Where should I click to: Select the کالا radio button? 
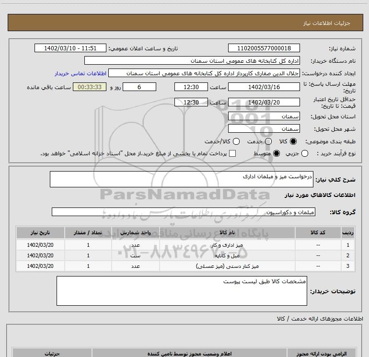pyautogui.click(x=293, y=141)
